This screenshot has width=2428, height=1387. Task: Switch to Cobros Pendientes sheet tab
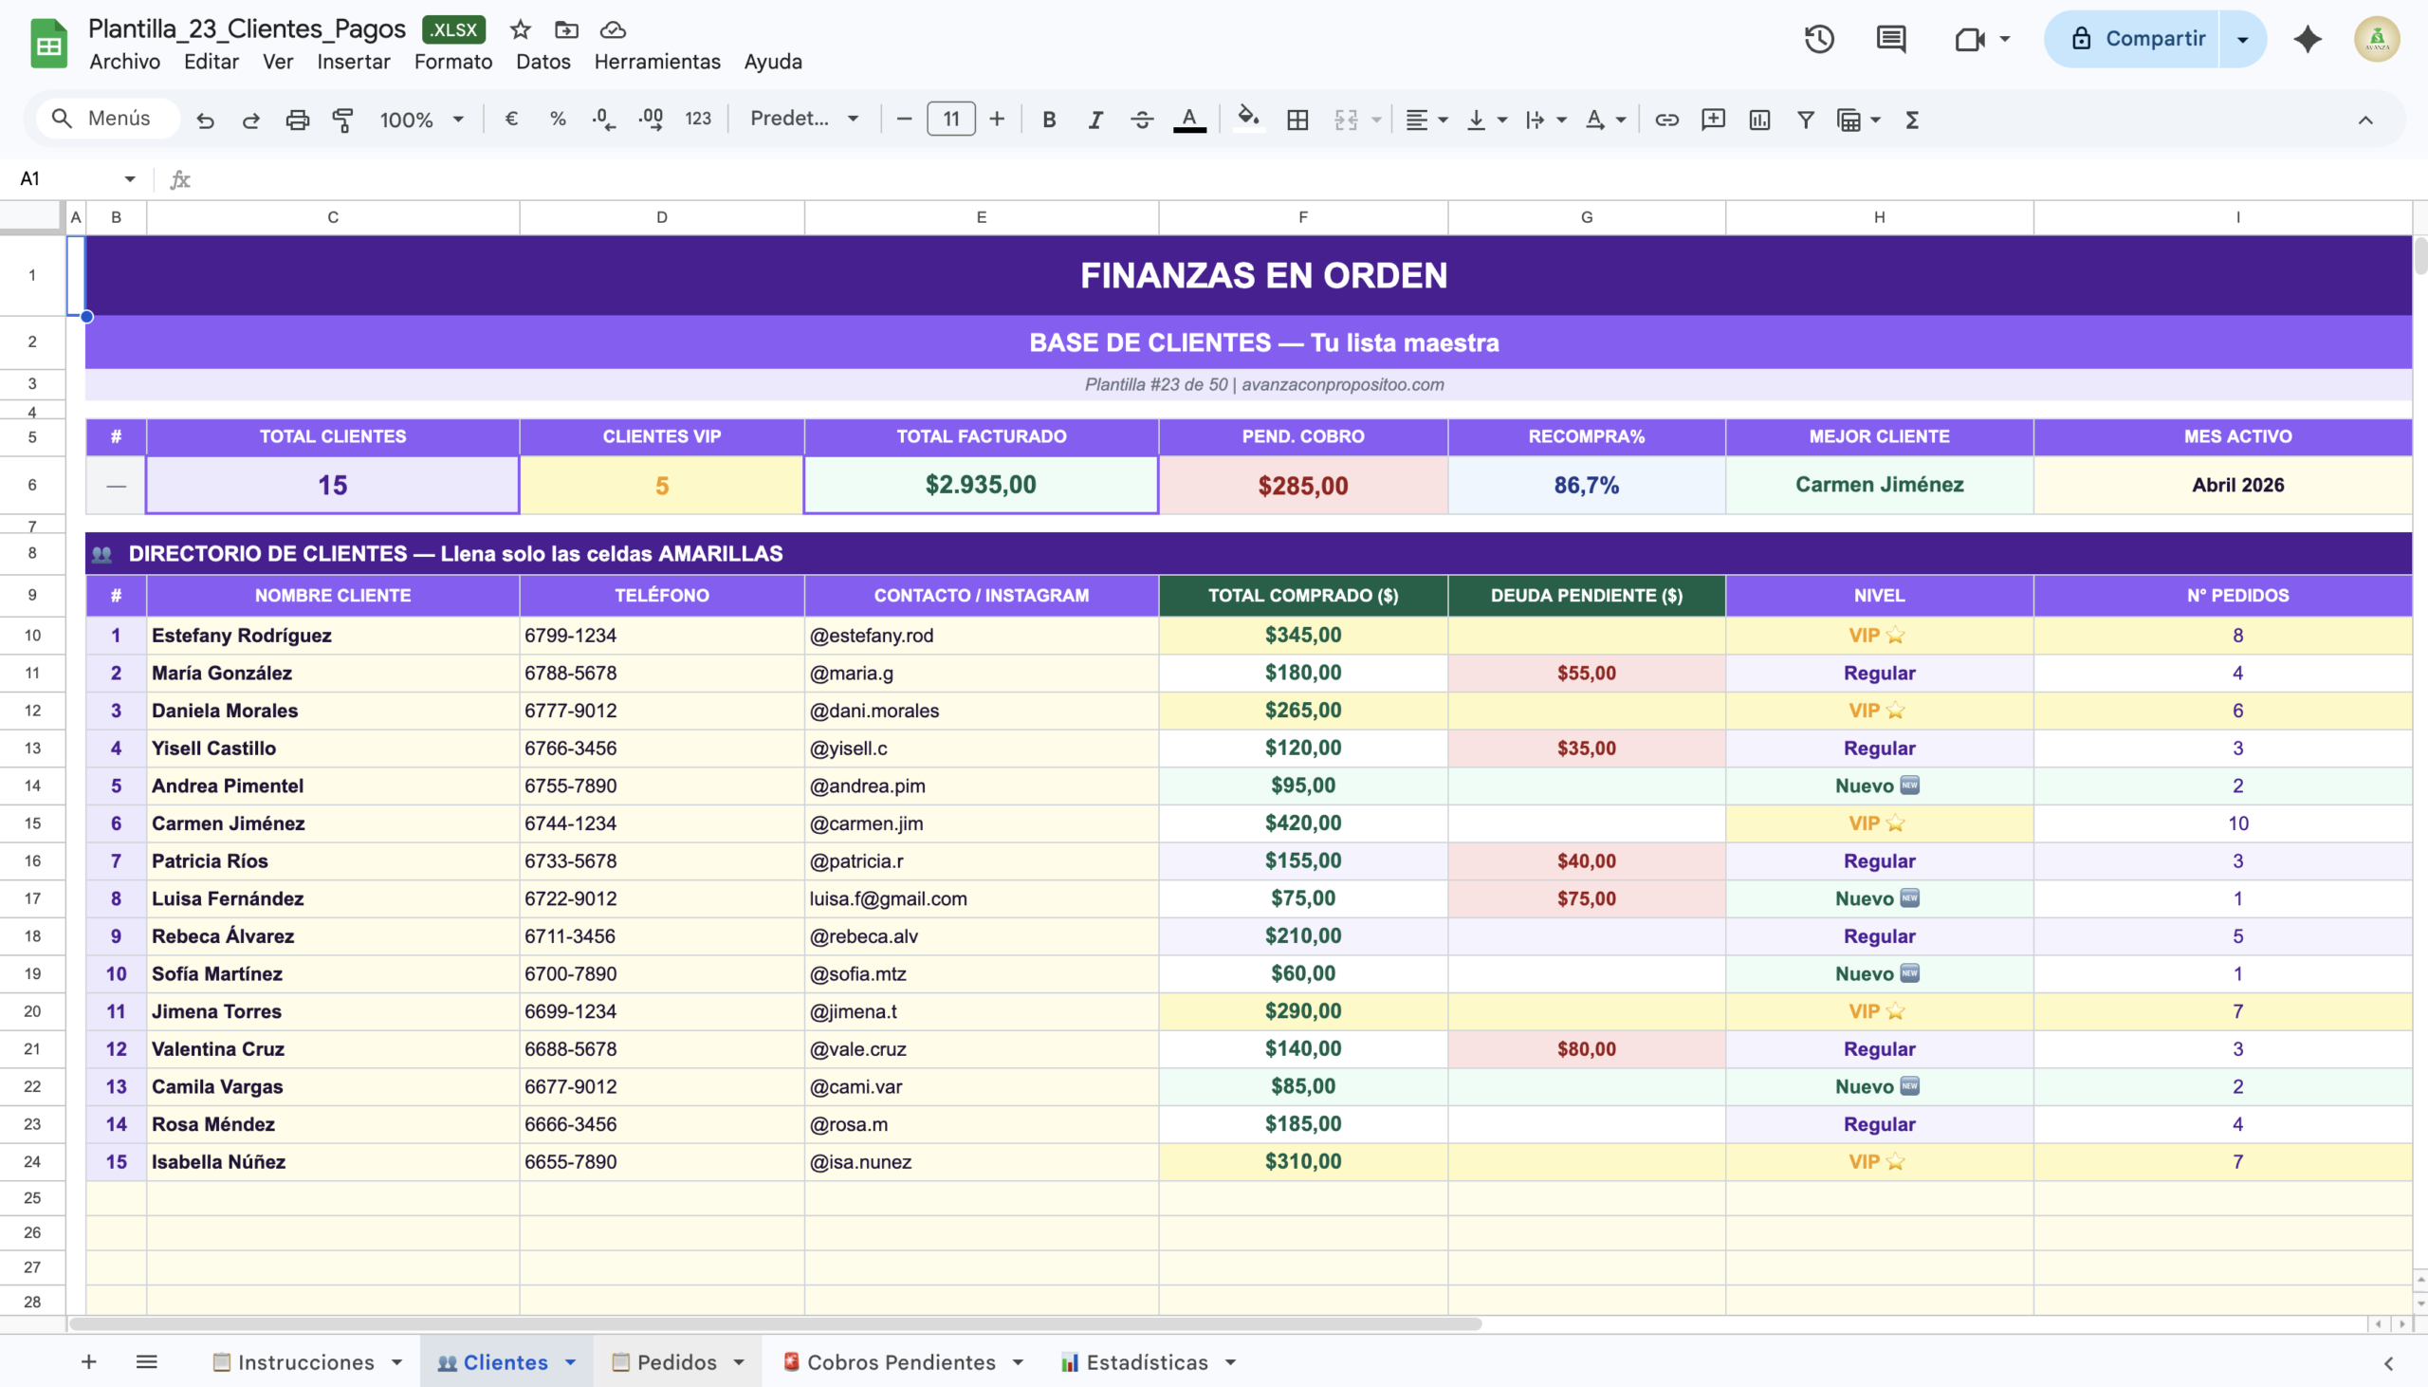[x=900, y=1362]
